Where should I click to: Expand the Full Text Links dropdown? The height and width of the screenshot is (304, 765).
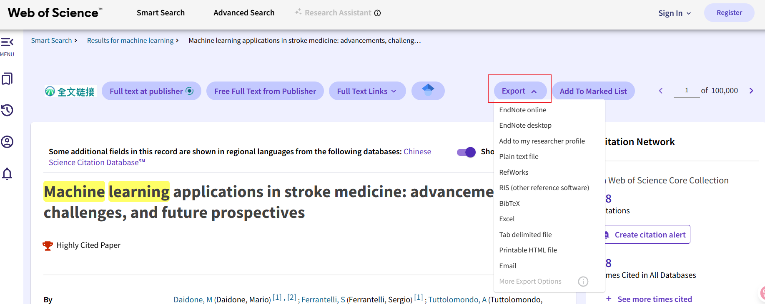[x=367, y=91]
